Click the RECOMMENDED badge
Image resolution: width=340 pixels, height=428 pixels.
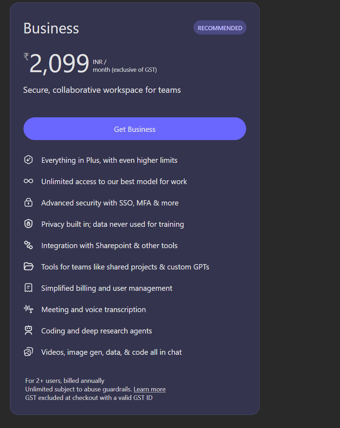220,28
